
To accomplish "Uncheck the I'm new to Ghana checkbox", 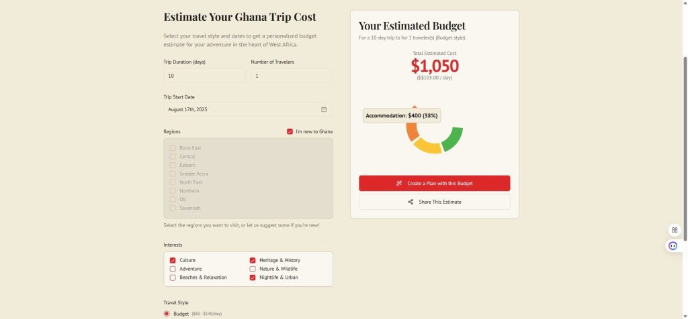I will pyautogui.click(x=290, y=132).
